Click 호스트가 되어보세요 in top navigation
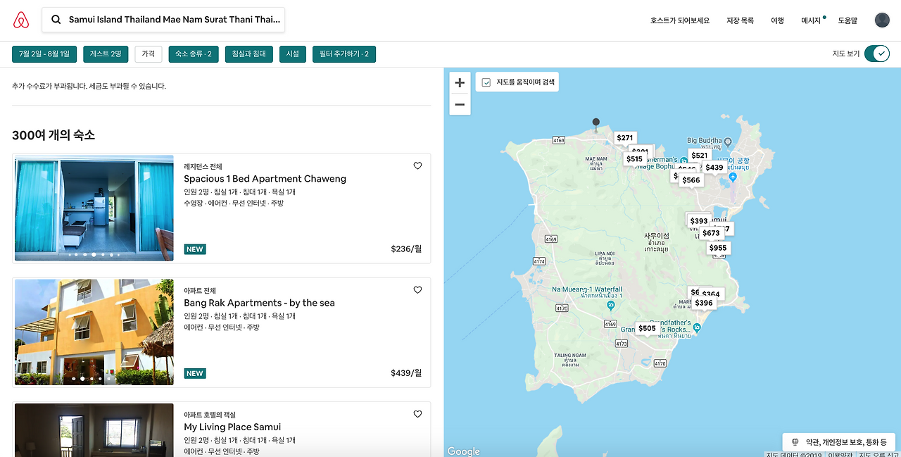The width and height of the screenshot is (901, 457). tap(680, 20)
